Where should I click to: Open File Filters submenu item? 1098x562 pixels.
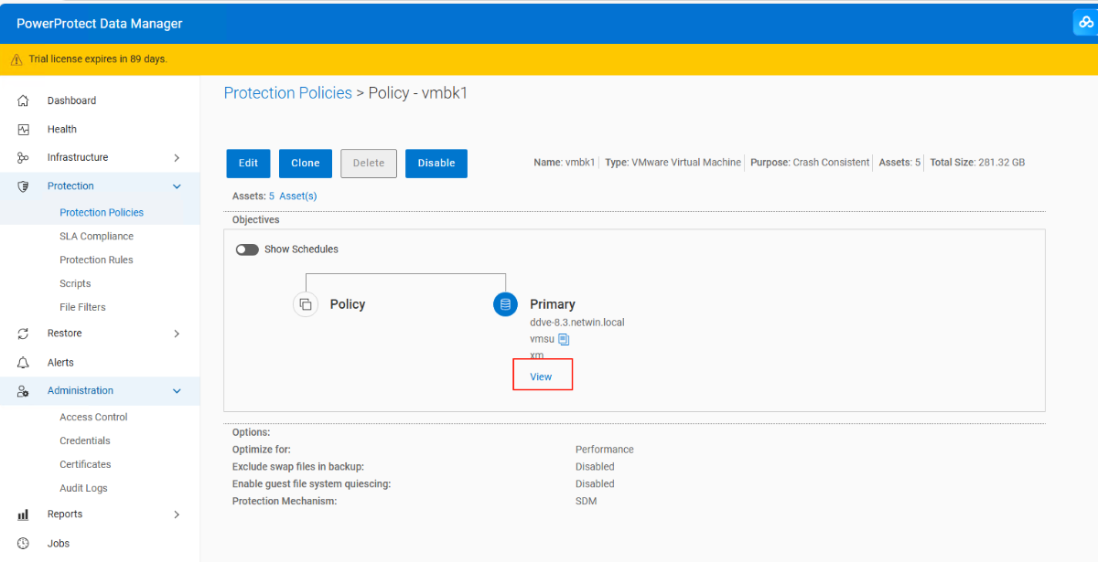[x=82, y=308]
